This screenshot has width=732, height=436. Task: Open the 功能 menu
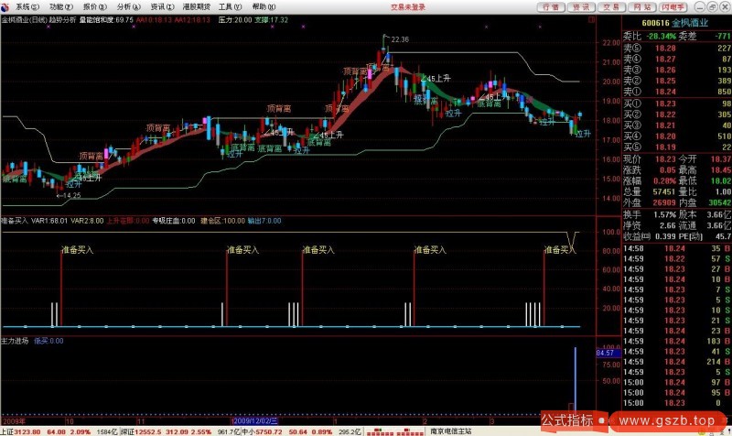point(59,5)
